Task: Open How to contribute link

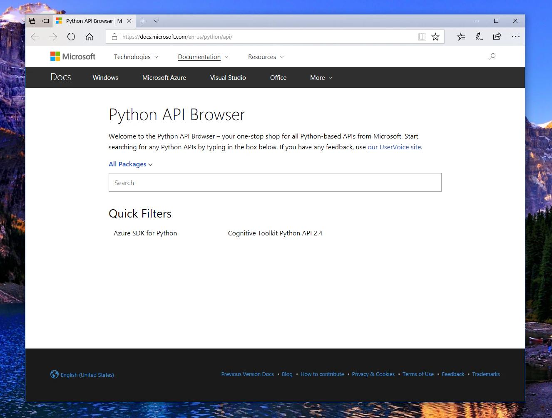Action: click(x=322, y=374)
